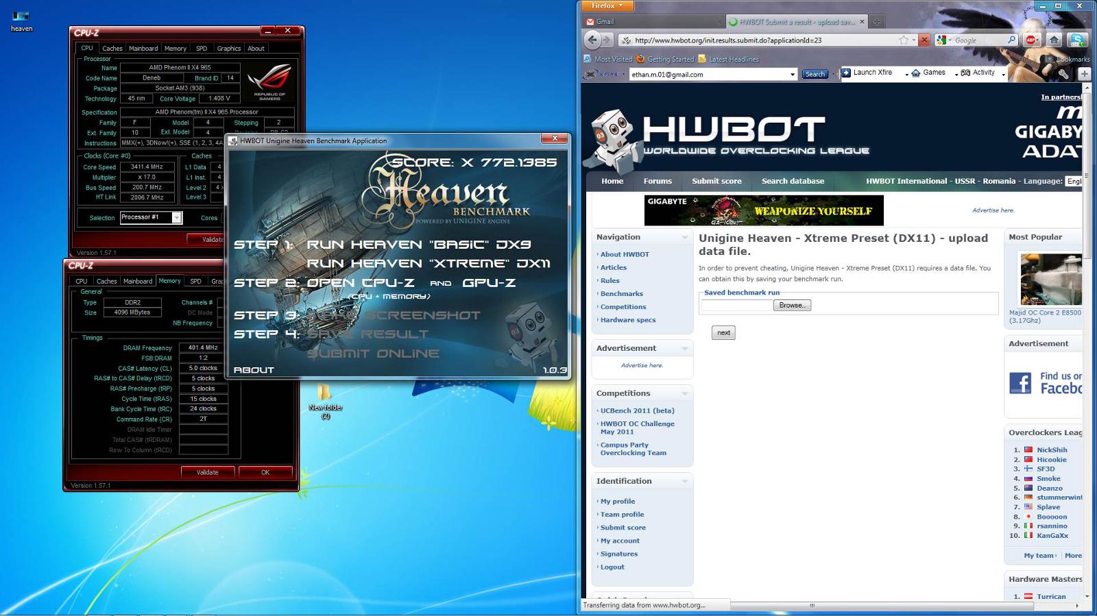Collapse the Competitions sidebar panel
Image resolution: width=1097 pixels, height=616 pixels.
[684, 393]
